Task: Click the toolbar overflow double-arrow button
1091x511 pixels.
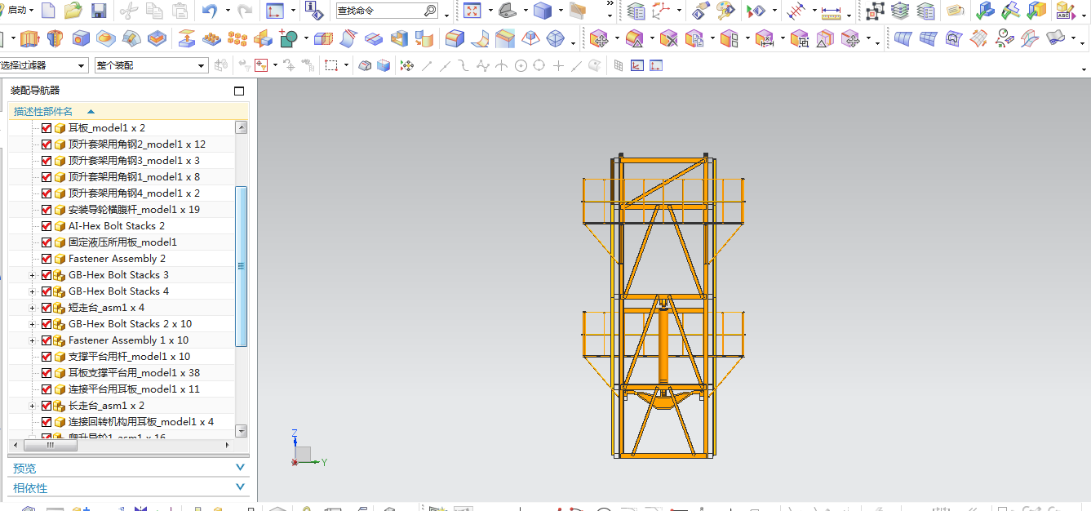Action: click(x=610, y=5)
